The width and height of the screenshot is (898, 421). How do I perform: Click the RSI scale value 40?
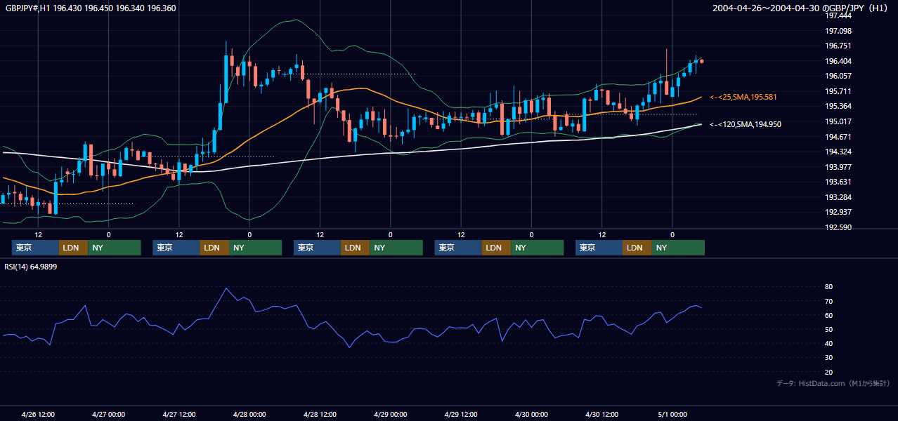click(828, 343)
